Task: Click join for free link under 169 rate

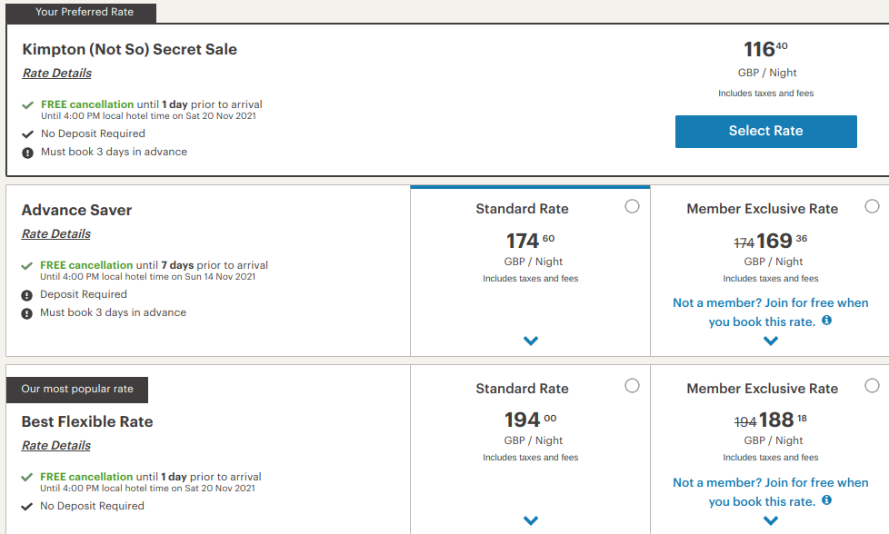Action: 770,312
